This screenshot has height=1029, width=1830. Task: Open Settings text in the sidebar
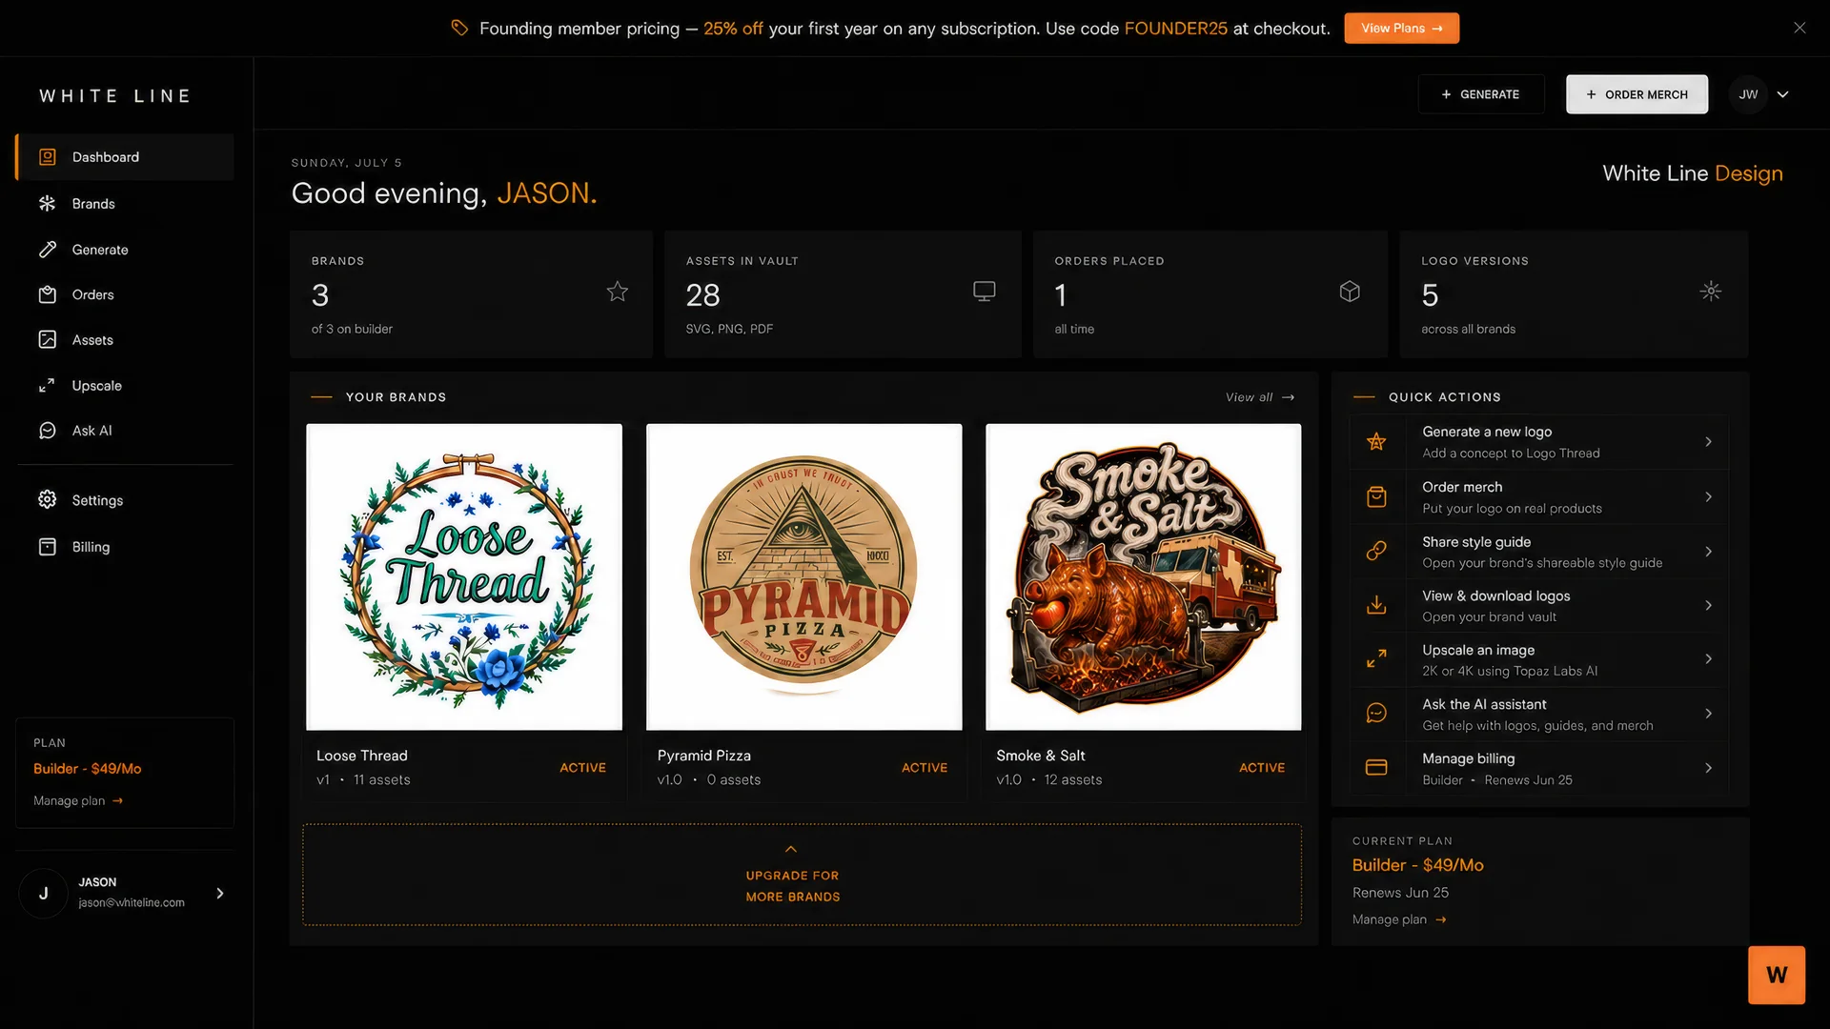[97, 500]
